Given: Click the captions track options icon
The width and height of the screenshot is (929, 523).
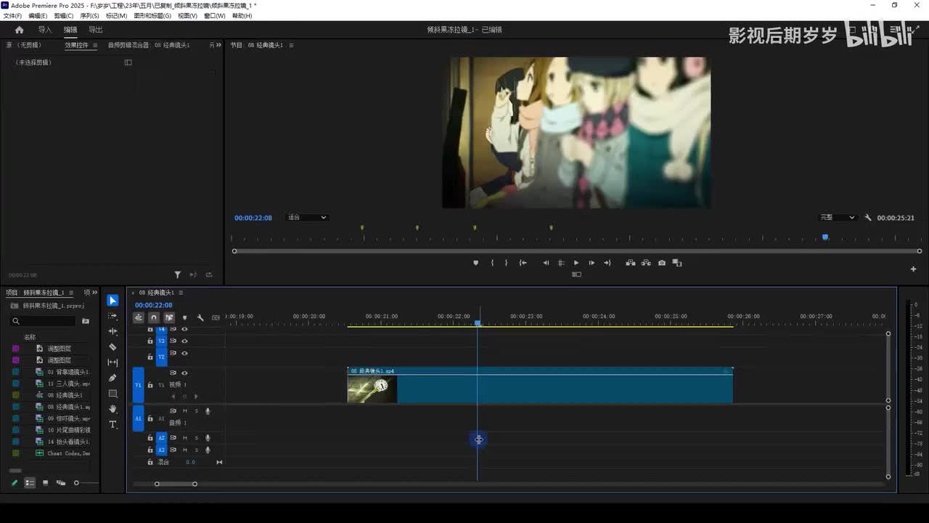Looking at the screenshot, I should coord(216,317).
